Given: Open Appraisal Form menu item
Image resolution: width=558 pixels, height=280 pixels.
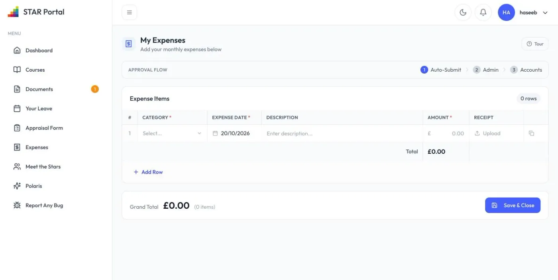Looking at the screenshot, I should coord(56,128).
